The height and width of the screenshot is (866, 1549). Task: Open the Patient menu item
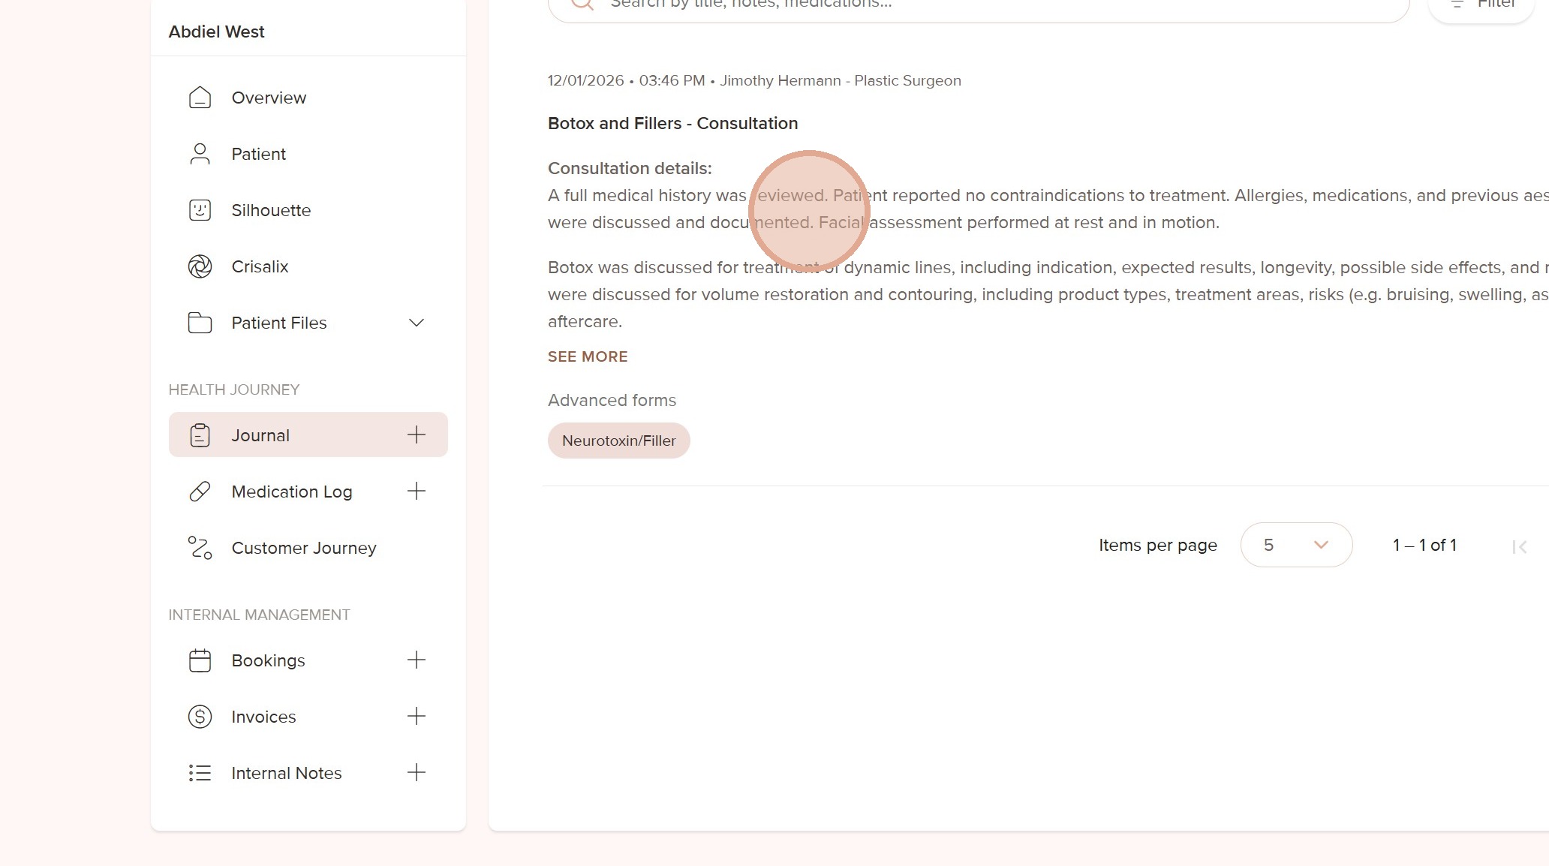258,154
